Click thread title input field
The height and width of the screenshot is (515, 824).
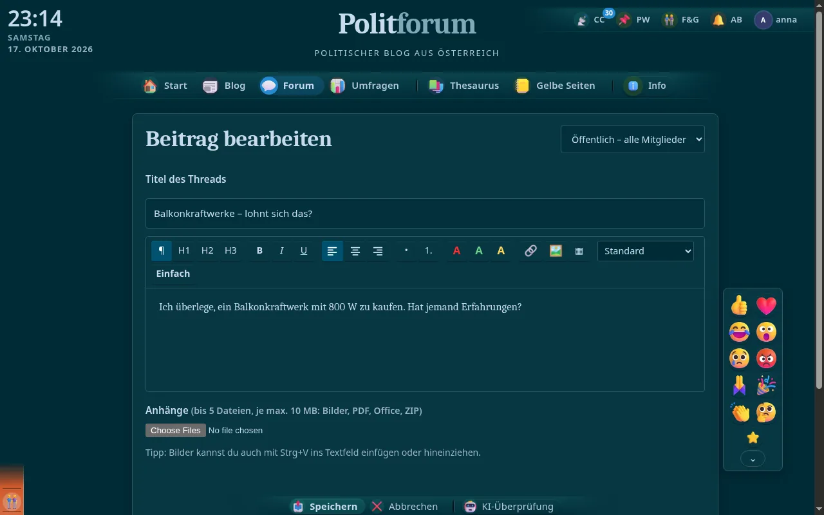425,213
